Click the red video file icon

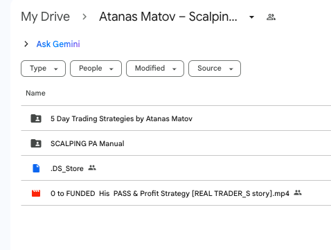[36, 193]
